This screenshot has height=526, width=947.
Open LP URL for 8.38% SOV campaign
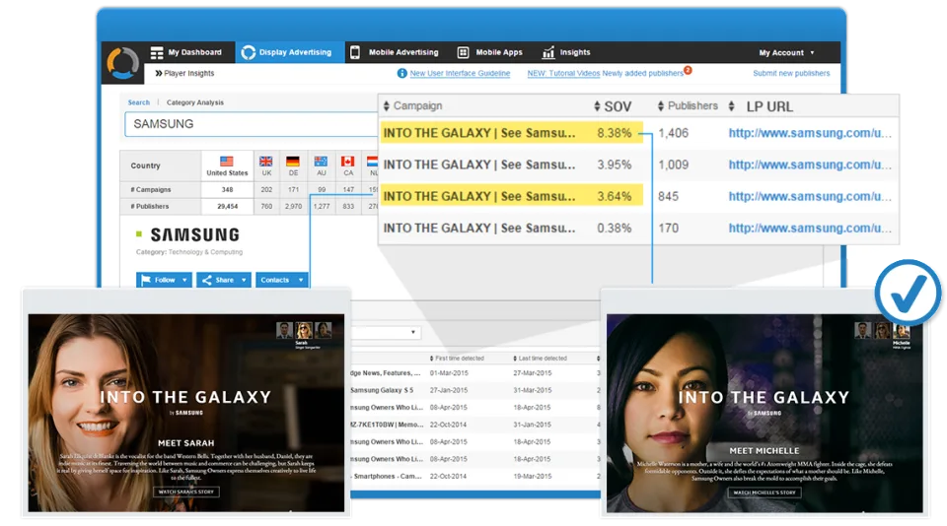pyautogui.click(x=810, y=133)
